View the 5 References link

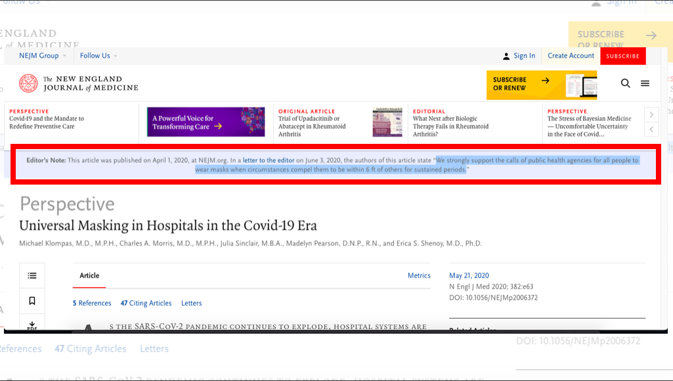click(92, 303)
